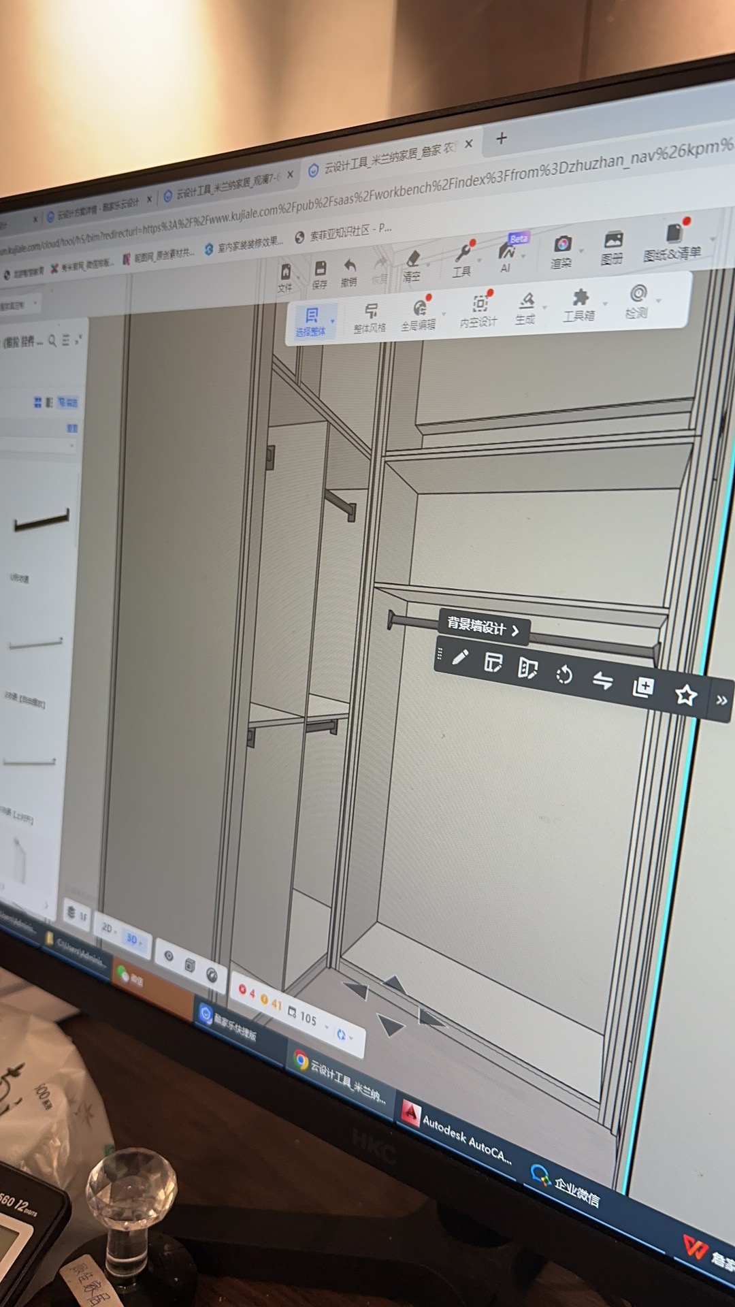Switch to 2D view mode
The width and height of the screenshot is (735, 1307).
(x=107, y=928)
